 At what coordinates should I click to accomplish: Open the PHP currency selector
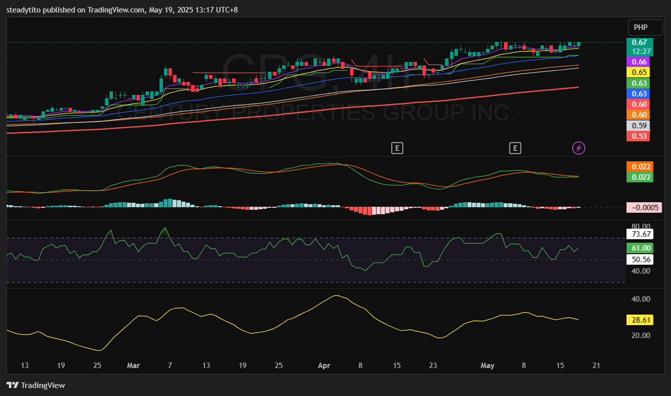click(x=645, y=27)
